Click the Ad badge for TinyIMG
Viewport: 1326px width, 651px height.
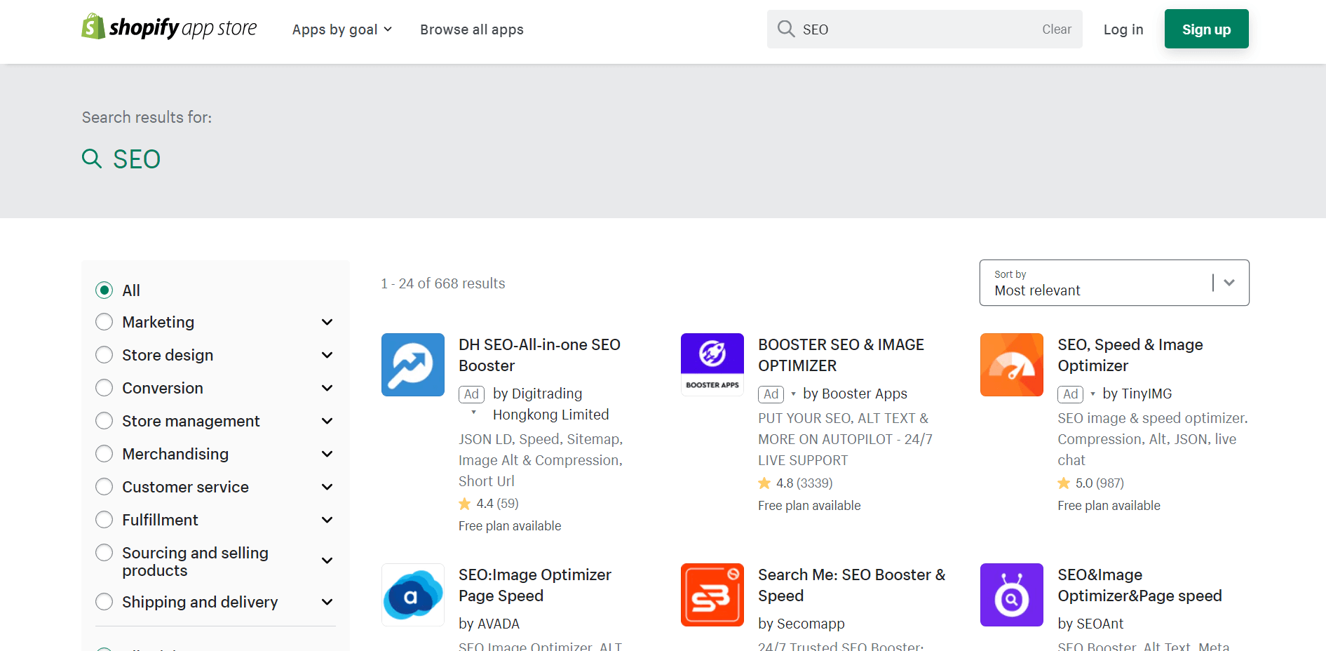[x=1070, y=394]
